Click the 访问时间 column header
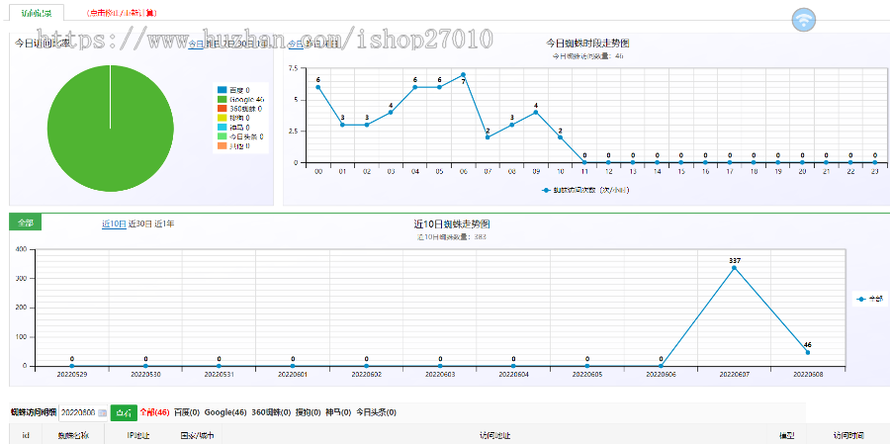 [848, 435]
